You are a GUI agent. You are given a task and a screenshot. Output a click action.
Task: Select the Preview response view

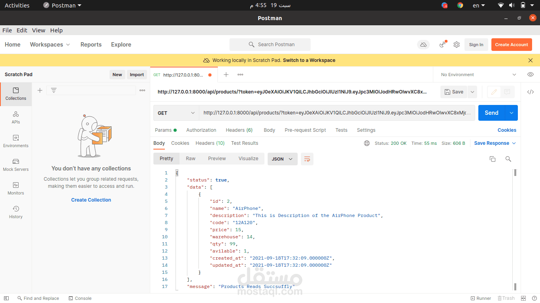(217, 159)
